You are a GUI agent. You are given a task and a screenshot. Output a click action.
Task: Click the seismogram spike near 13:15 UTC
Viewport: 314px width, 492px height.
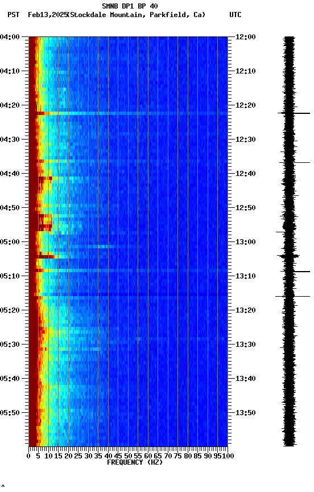[x=293, y=296]
